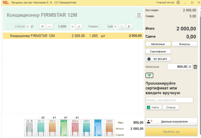
Task: Click the Номер сертификата input field
Action: point(169,100)
